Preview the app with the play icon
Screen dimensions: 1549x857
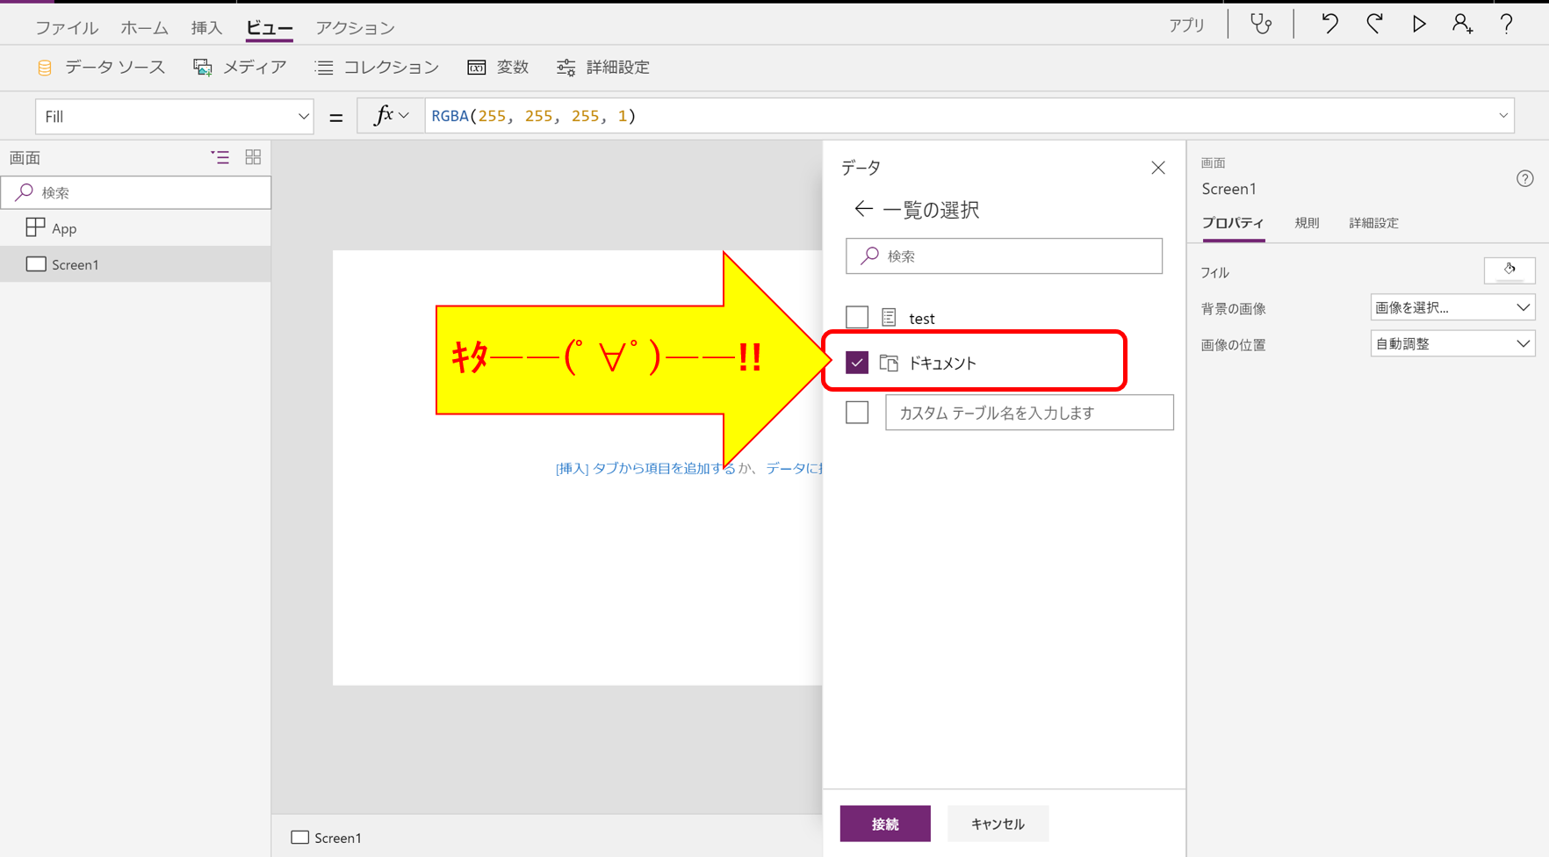[1419, 24]
